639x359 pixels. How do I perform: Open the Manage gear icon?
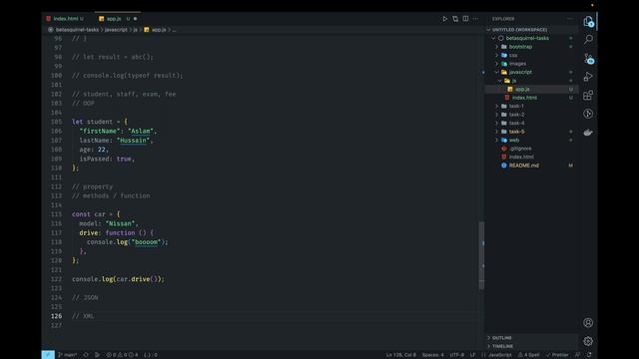(588, 341)
